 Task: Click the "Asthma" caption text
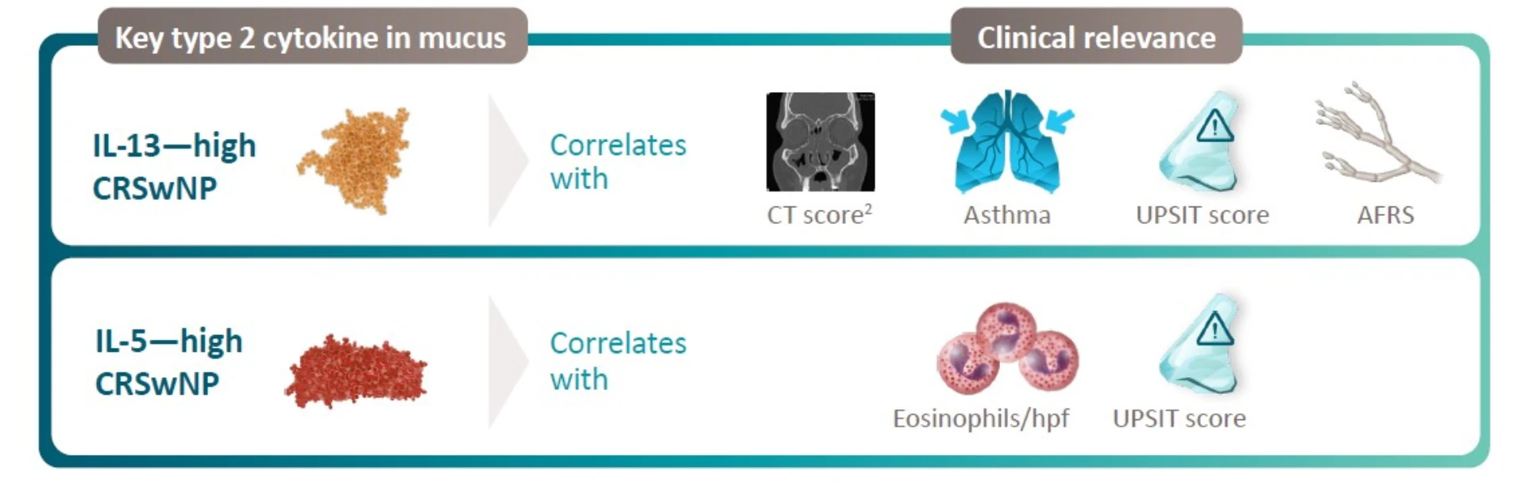[1007, 214]
